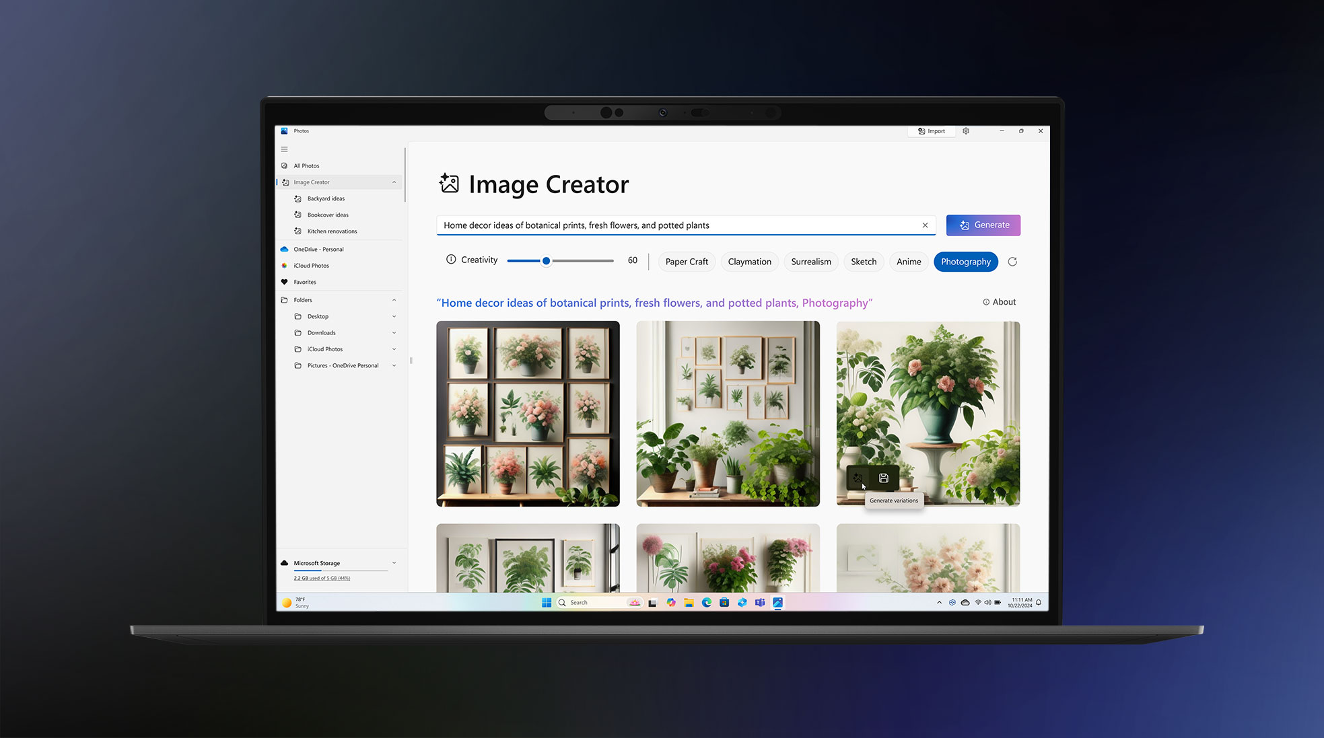Click the refresh icon beside Photography style
Image resolution: width=1324 pixels, height=738 pixels.
pos(1012,262)
